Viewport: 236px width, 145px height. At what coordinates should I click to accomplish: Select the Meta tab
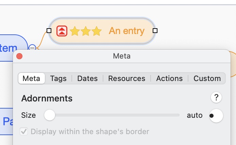coord(32,78)
